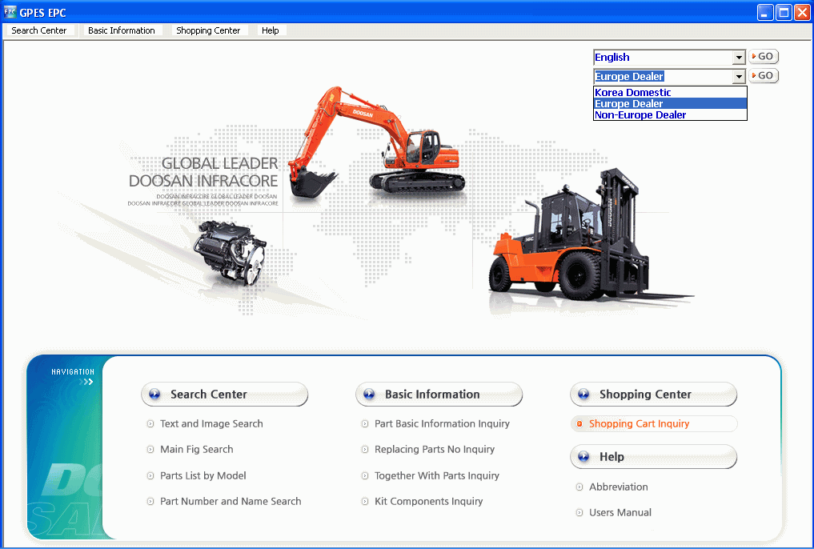Choose Europe Dealer option in list
This screenshot has height=549, width=814.
[x=670, y=104]
